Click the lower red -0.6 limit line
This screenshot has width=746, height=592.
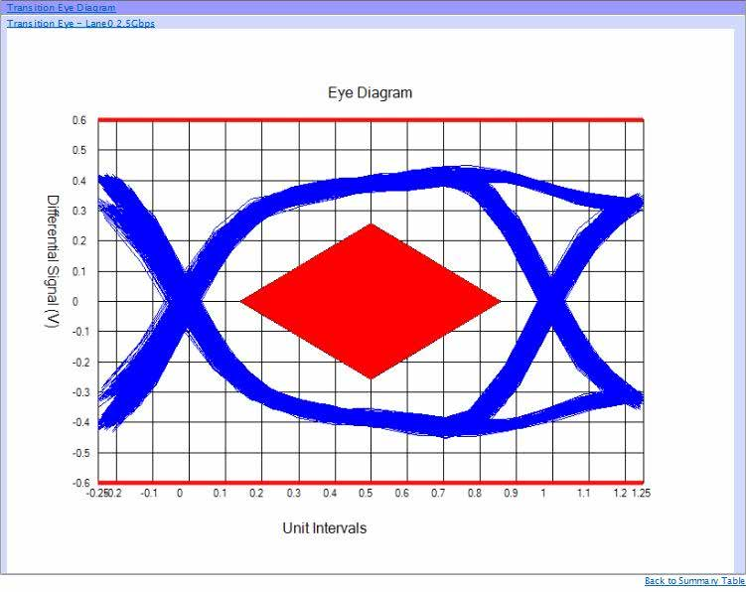pos(371,483)
